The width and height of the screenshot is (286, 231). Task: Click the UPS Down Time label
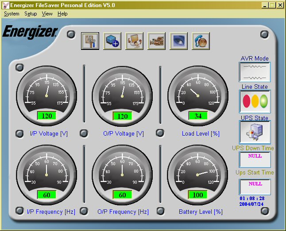253,148
